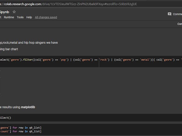Click the 'All changes saved' link
The image size is (182, 136).
[x=46, y=17]
